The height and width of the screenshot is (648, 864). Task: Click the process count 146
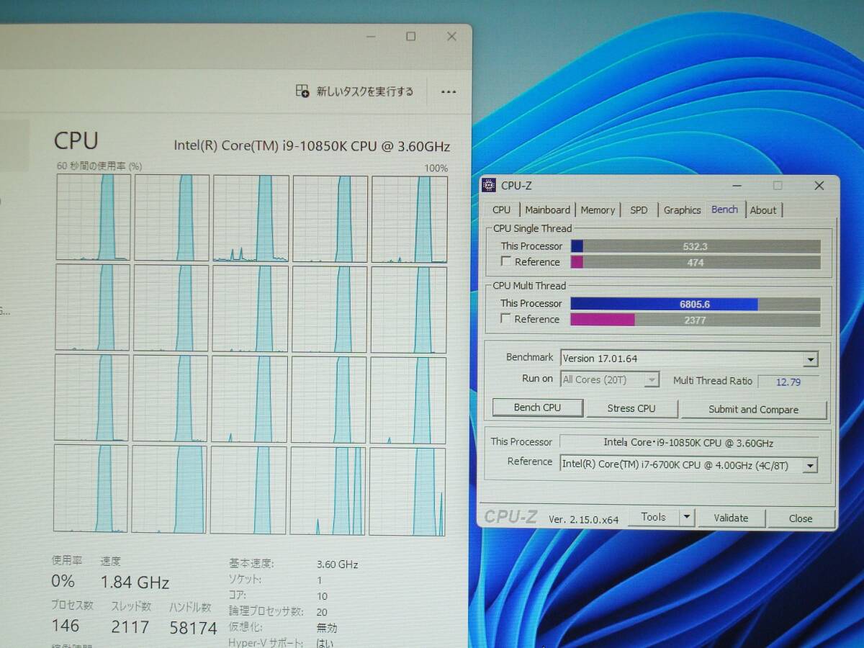[x=66, y=626]
